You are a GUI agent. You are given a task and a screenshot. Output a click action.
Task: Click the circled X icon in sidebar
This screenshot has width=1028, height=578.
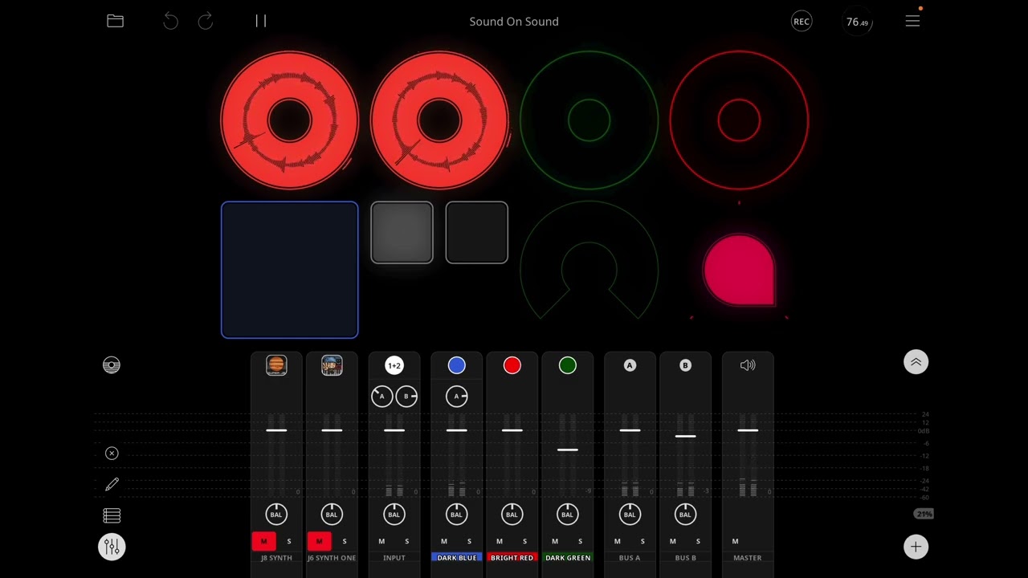[x=112, y=454]
